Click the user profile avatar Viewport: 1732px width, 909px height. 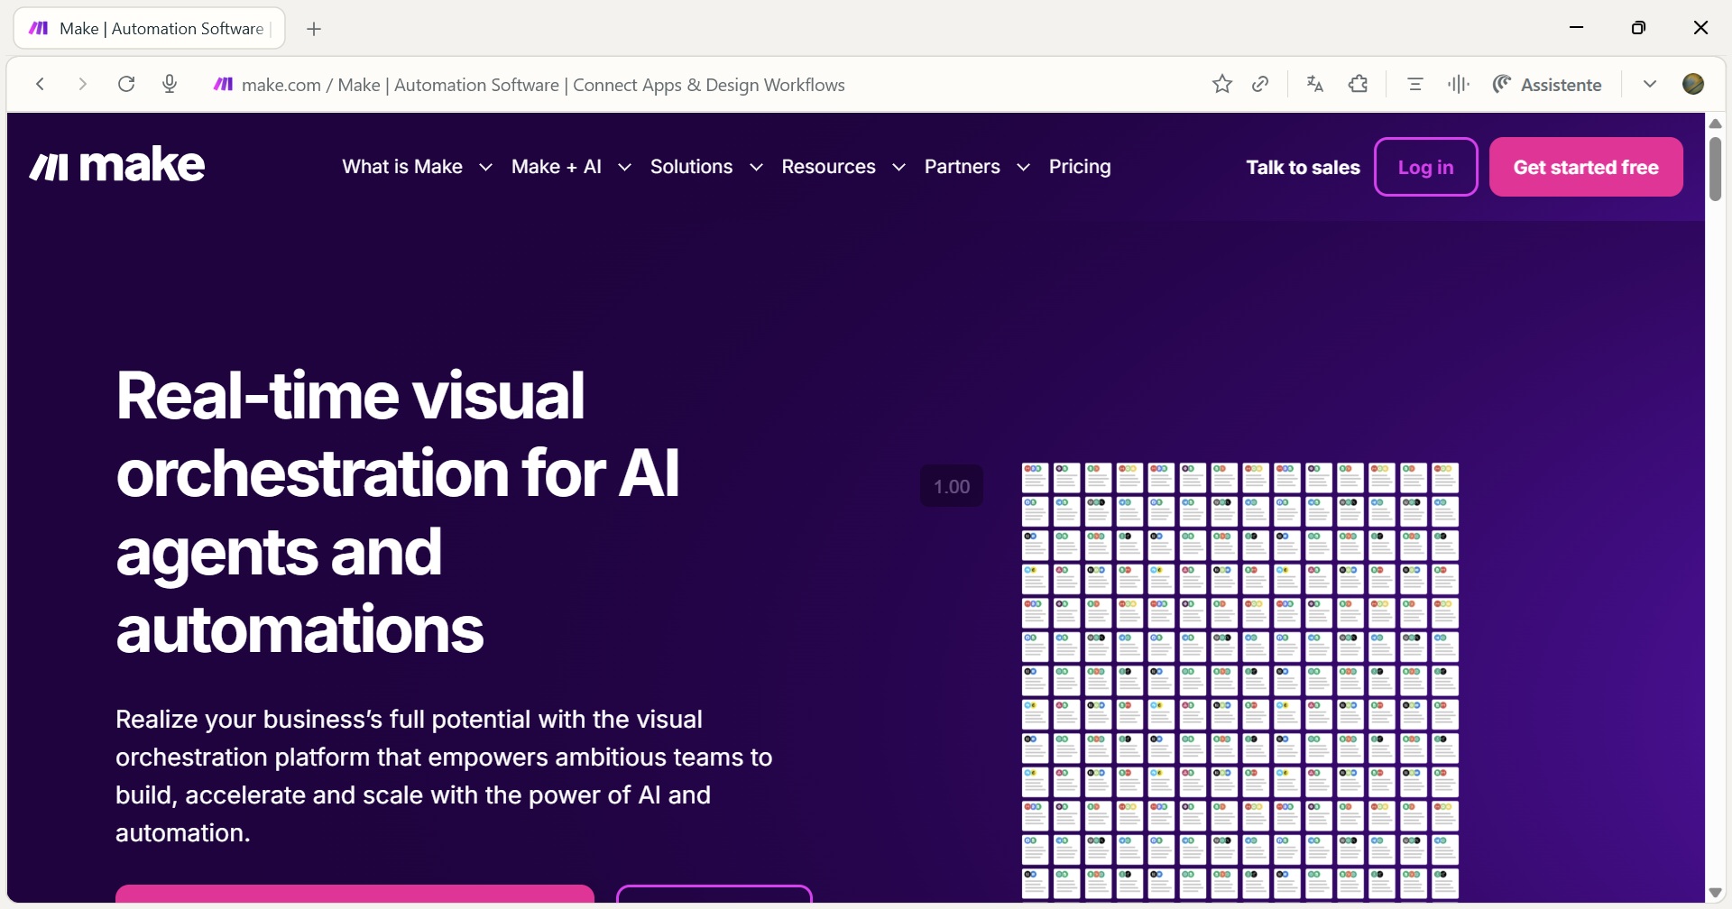1693,84
